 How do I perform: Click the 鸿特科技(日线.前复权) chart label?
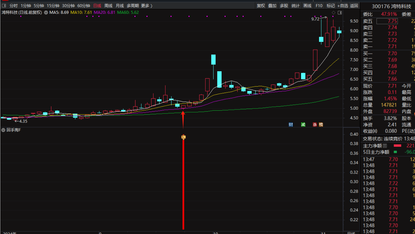click(22, 12)
